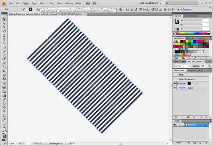Open the File menu
Image resolution: width=213 pixels, height=146 pixels.
(x=11, y=3)
